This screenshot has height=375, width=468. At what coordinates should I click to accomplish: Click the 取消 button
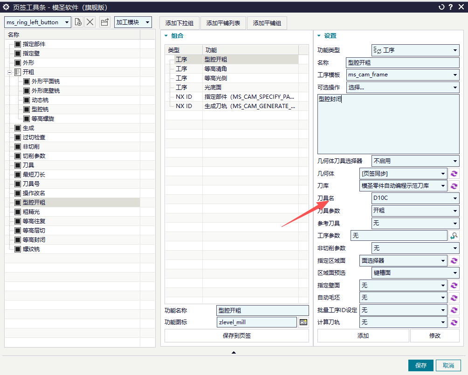point(448,366)
